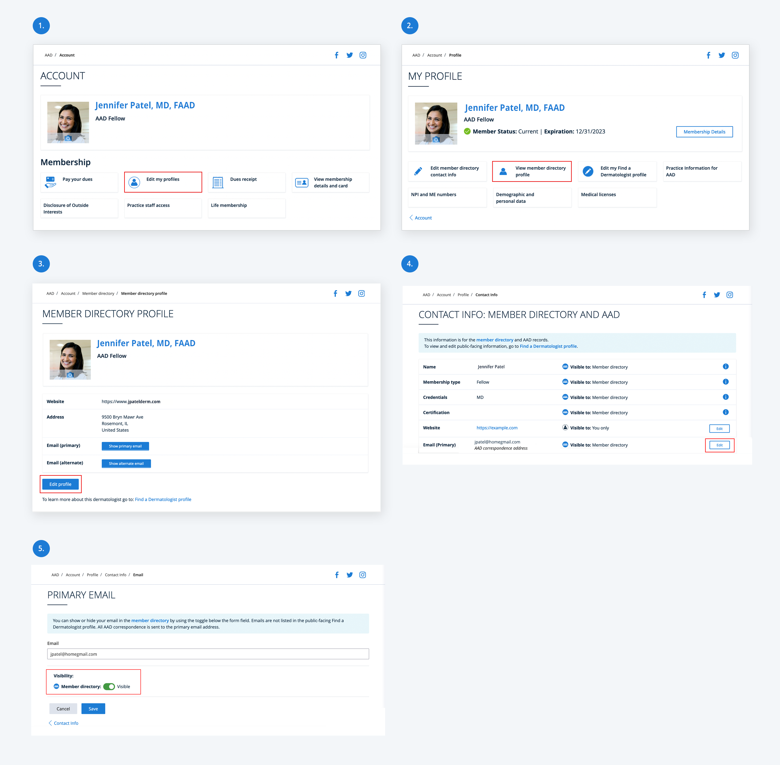Click Twitter icon in Member Directory Profile panel
The image size is (780, 765).
tap(348, 293)
